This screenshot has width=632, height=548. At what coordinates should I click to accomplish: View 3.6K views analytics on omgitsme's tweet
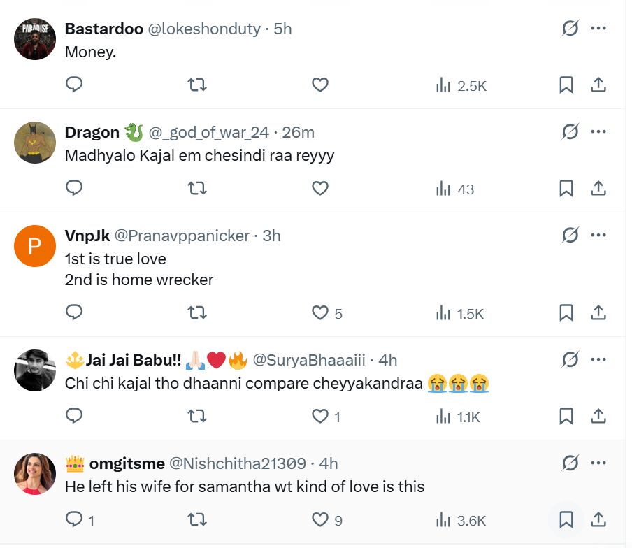click(461, 520)
